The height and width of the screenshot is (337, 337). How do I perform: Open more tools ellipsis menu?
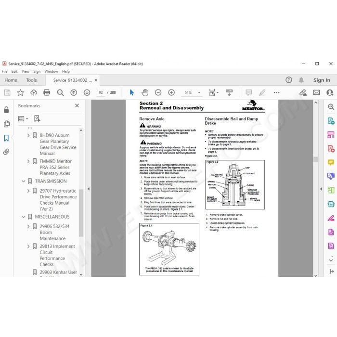tap(277, 92)
